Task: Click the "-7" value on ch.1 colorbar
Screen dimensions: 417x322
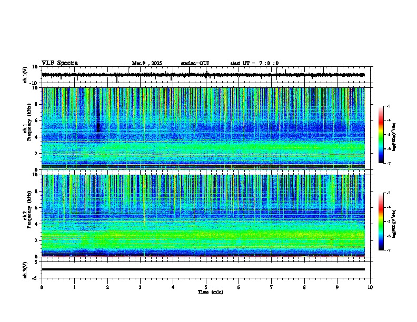Action: (x=388, y=163)
